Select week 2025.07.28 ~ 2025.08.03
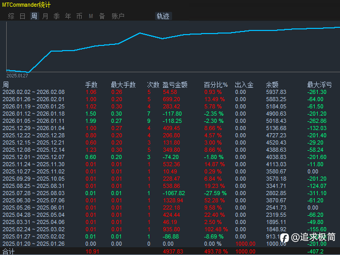This screenshot has height=255, width=340. click(x=34, y=193)
